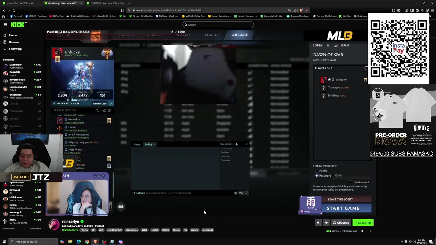Expand sidebar list with Show More
Screen dimensions: 436x245
(x=9, y=229)
